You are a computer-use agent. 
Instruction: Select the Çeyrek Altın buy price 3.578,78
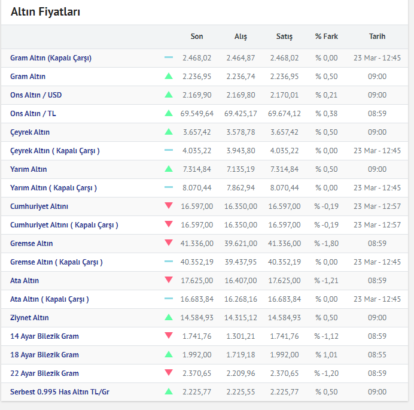point(241,132)
